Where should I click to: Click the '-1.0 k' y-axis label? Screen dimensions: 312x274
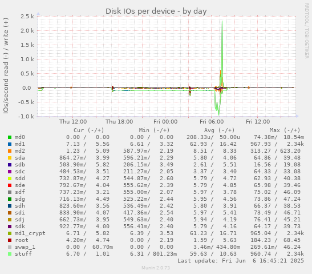pos(26,116)
